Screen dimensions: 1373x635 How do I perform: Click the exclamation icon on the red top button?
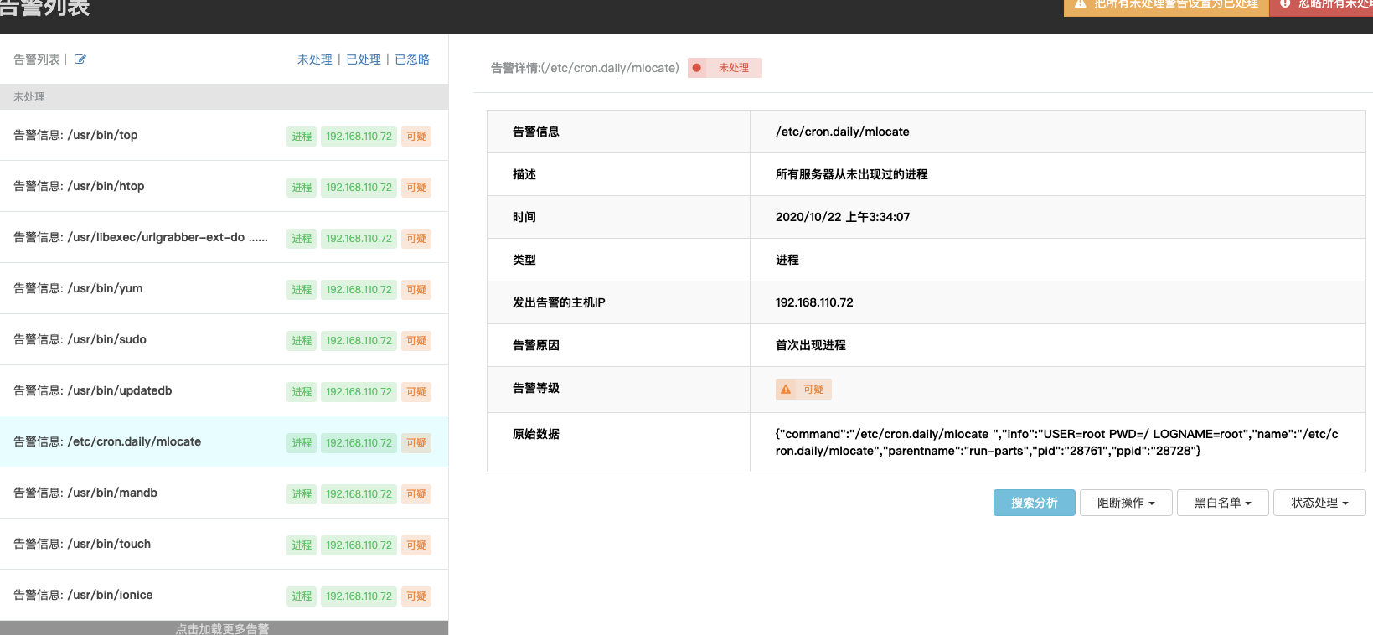[1285, 4]
